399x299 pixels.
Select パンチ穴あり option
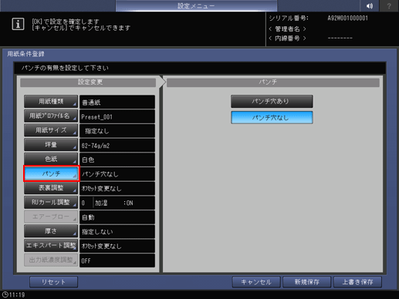272,101
